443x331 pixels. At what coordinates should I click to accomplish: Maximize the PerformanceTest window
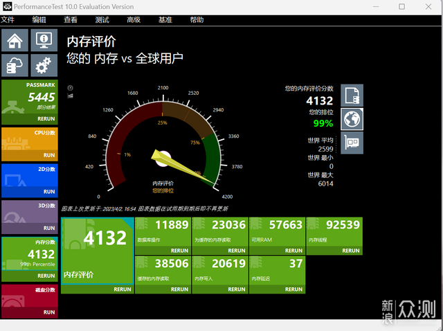pyautogui.click(x=401, y=6)
